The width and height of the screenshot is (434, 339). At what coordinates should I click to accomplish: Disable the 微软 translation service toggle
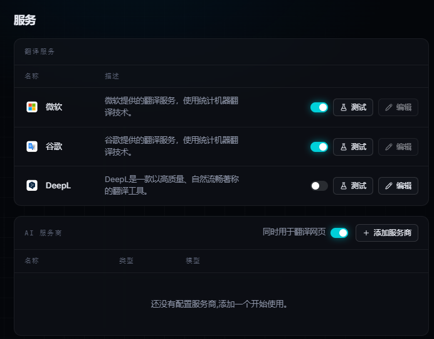[319, 107]
